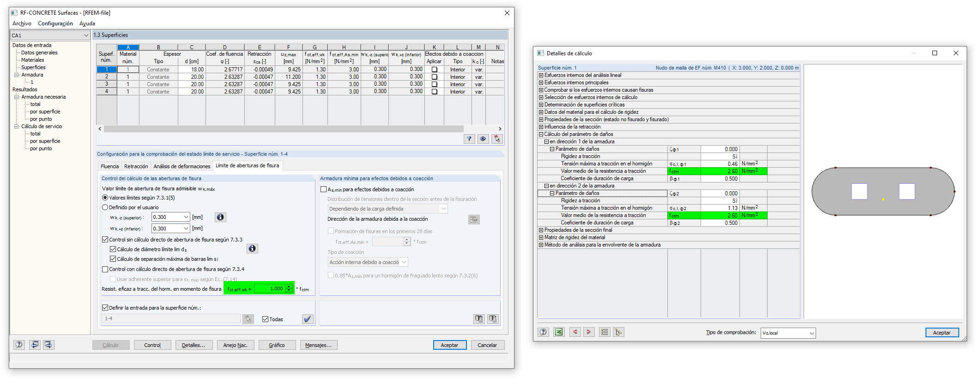Toggle Cálculo de separación máxima de barras
Image resolution: width=980 pixels, height=388 pixels.
tap(113, 259)
